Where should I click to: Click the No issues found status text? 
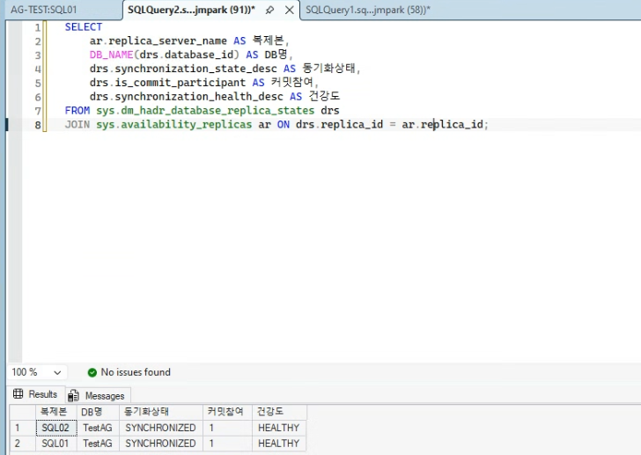click(136, 372)
